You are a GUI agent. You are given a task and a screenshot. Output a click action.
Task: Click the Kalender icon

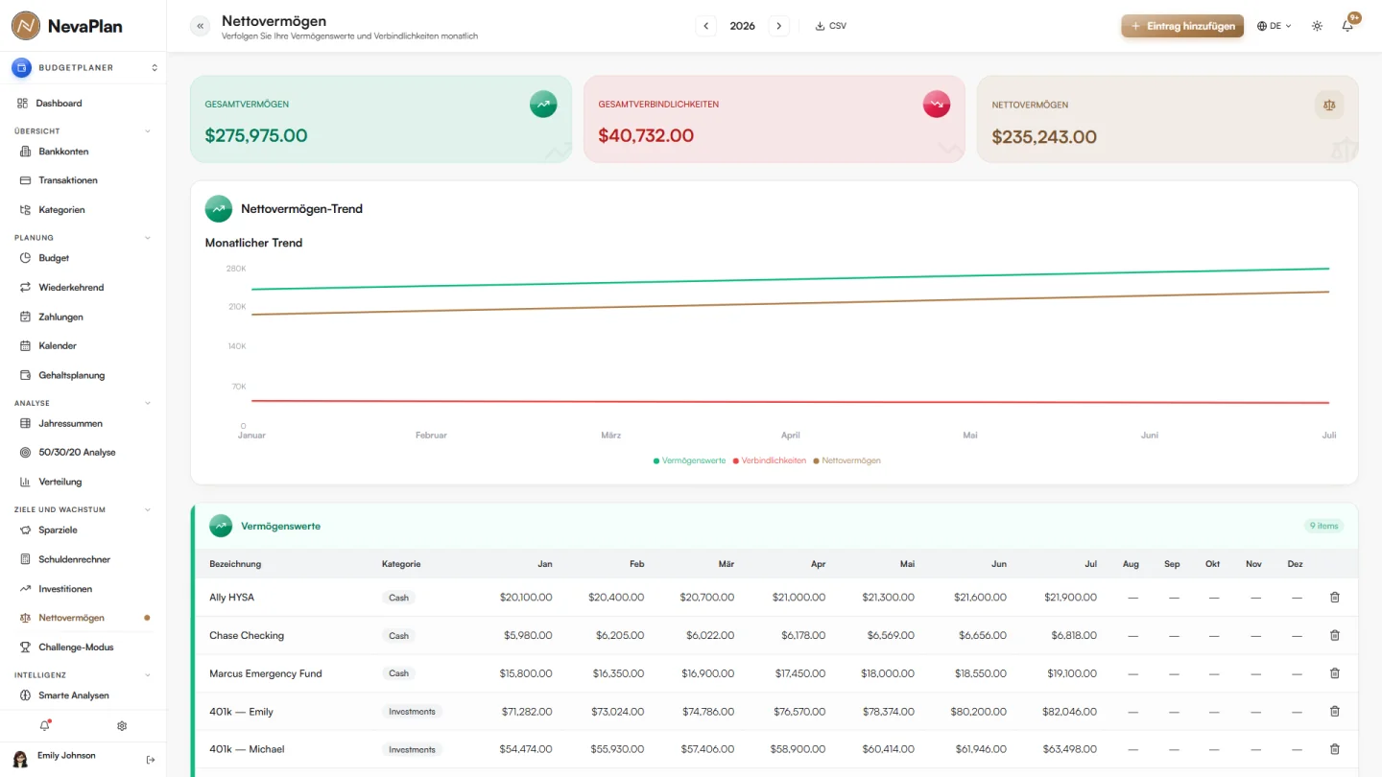point(26,345)
